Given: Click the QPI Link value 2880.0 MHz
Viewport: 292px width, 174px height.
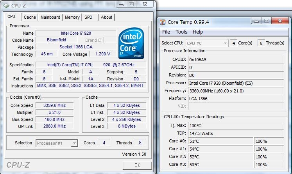Looking at the screenshot, I should 55,126.
